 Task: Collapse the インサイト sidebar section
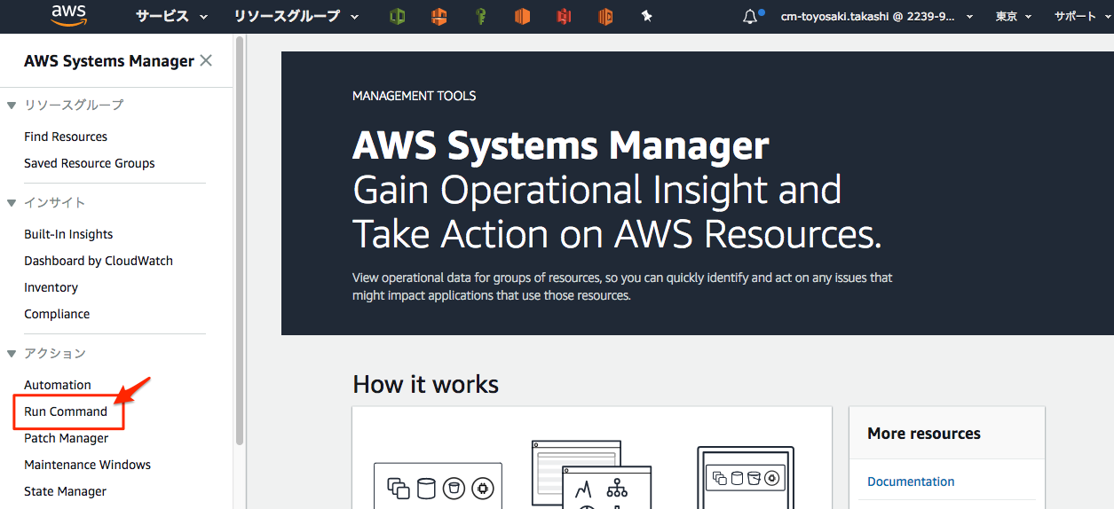coord(12,203)
